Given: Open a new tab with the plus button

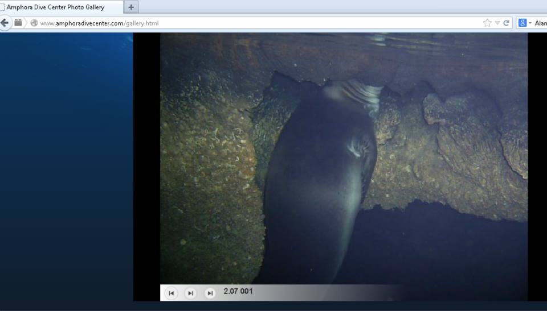Looking at the screenshot, I should coord(132,7).
